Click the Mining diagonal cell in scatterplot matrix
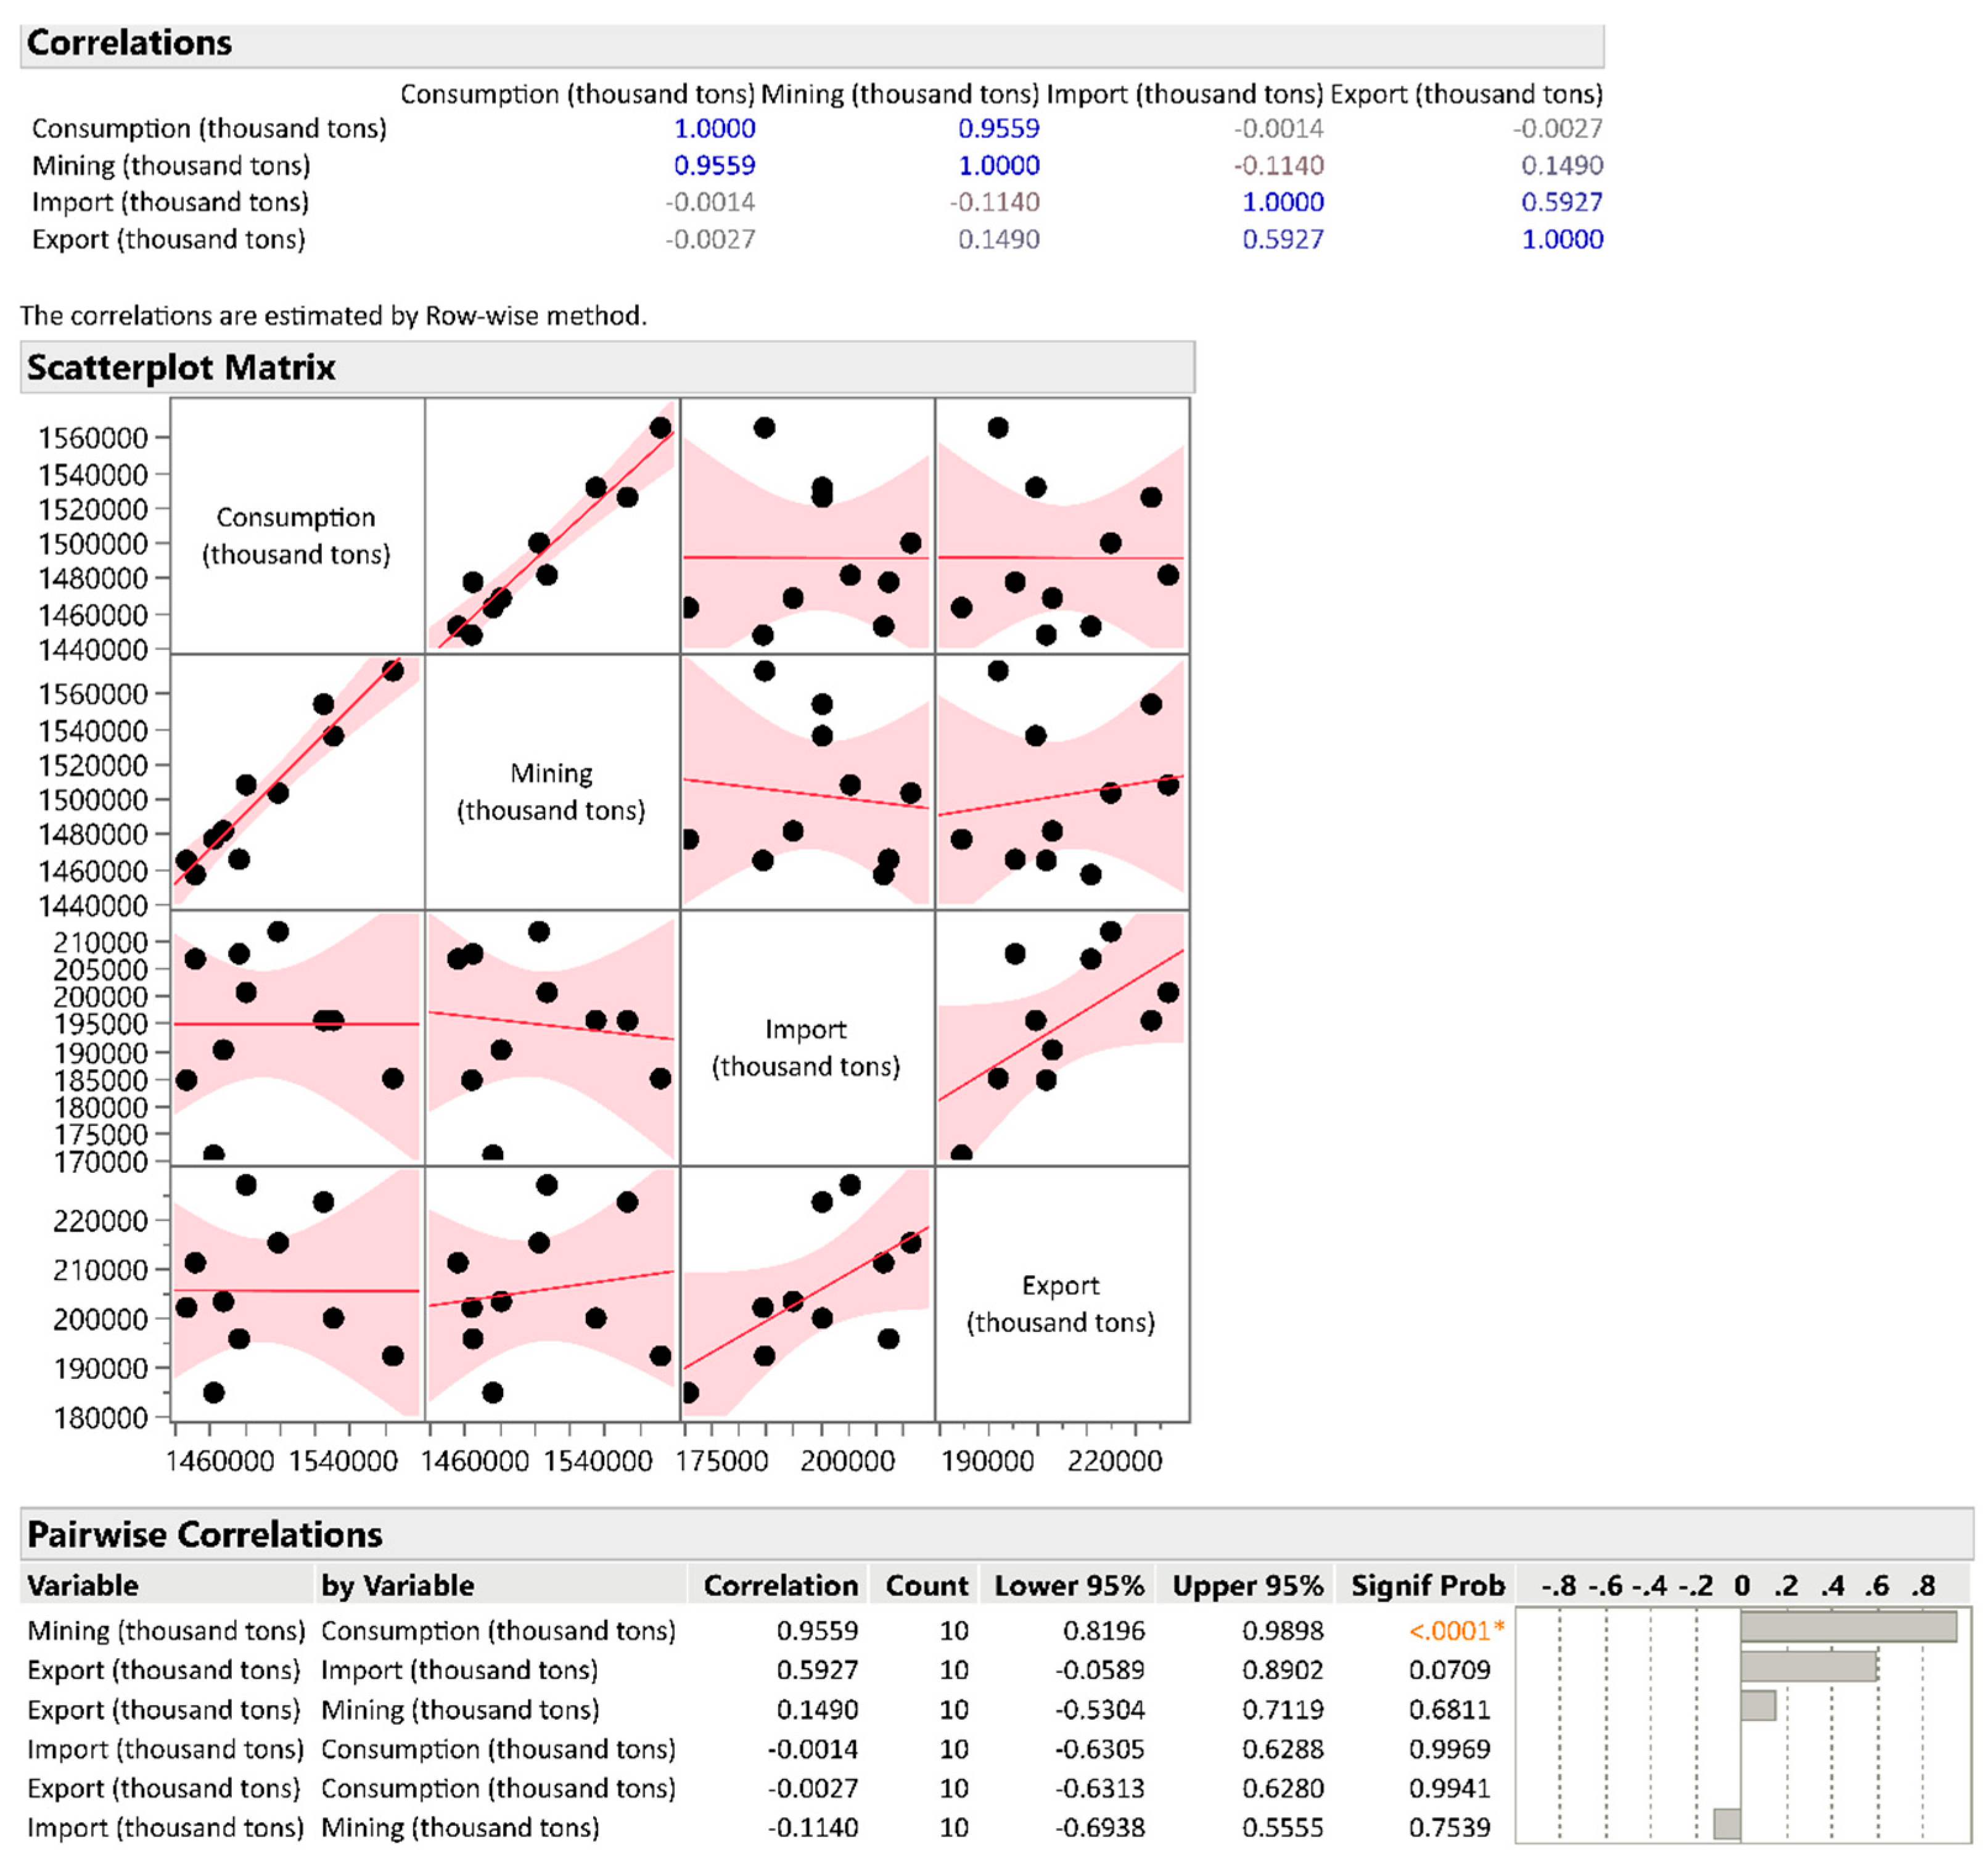1988x1861 pixels. [x=552, y=782]
